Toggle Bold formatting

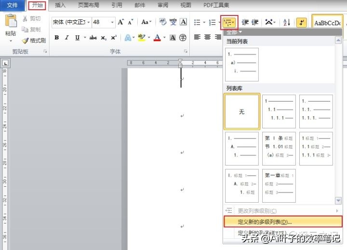coord(57,38)
